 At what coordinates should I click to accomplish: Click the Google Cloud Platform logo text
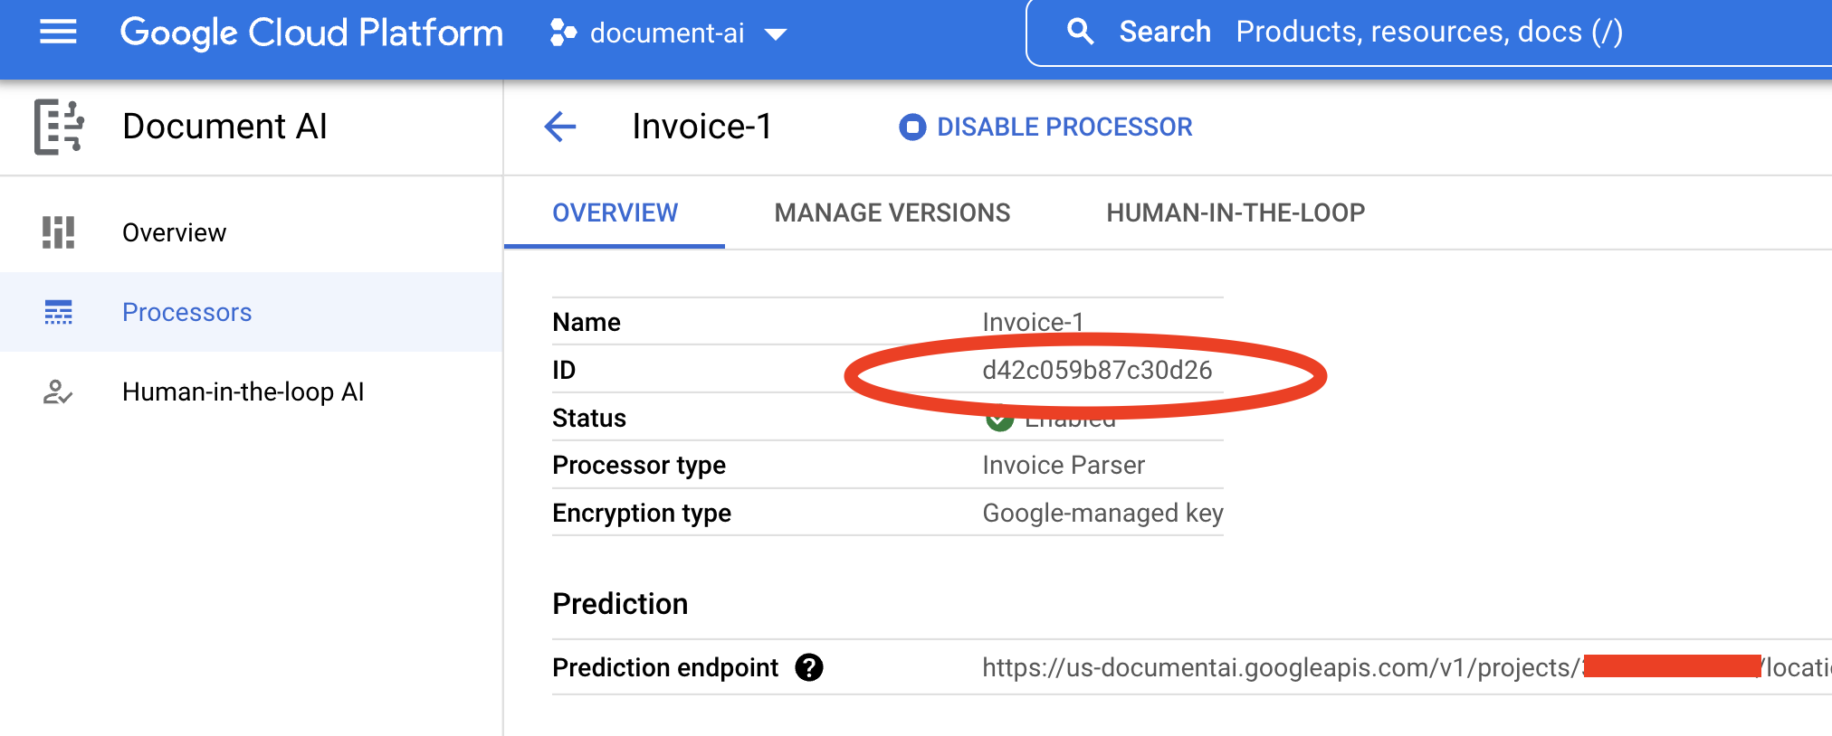[311, 33]
